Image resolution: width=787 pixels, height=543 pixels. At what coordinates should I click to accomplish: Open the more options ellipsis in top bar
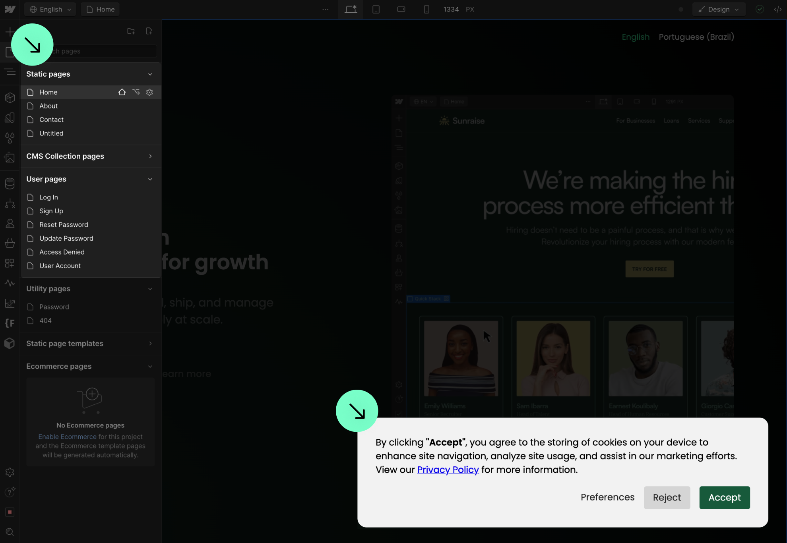coord(326,9)
